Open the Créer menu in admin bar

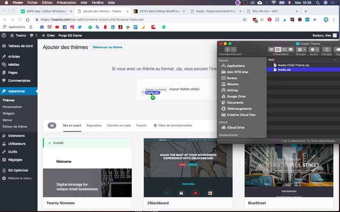coord(48,36)
